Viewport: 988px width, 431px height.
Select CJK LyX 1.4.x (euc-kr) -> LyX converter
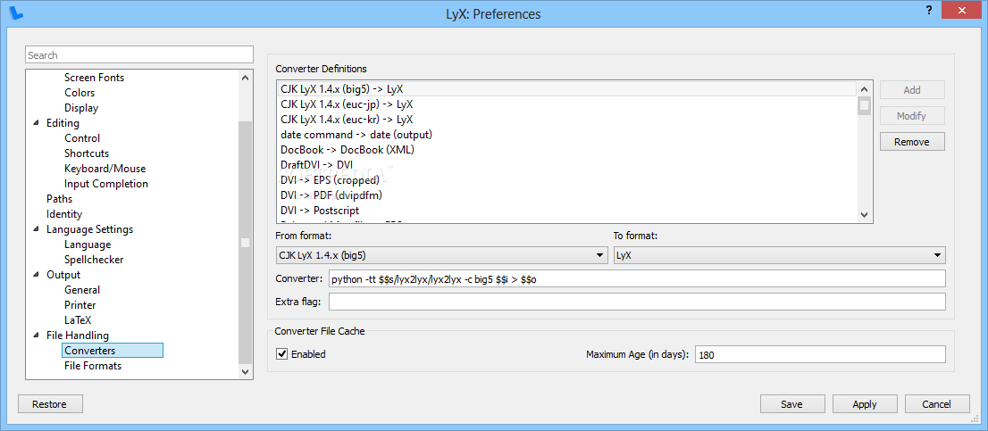tap(566, 119)
